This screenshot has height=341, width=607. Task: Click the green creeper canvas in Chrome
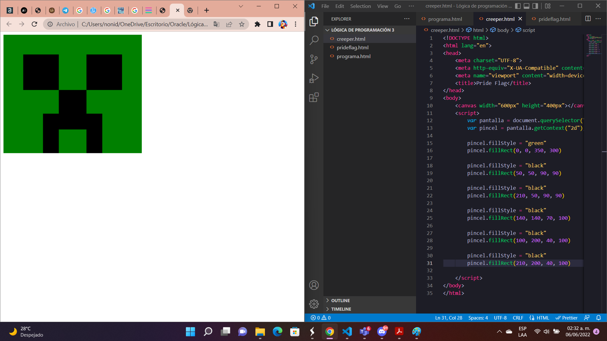[72, 94]
